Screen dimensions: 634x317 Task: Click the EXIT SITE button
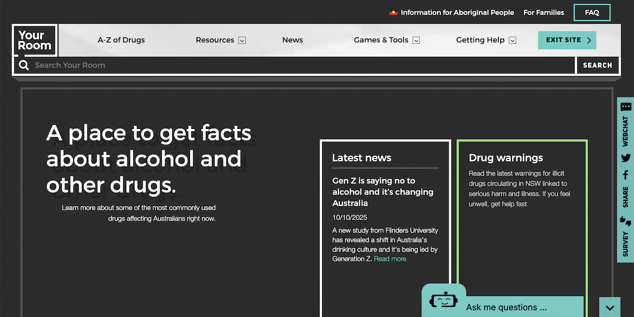566,40
